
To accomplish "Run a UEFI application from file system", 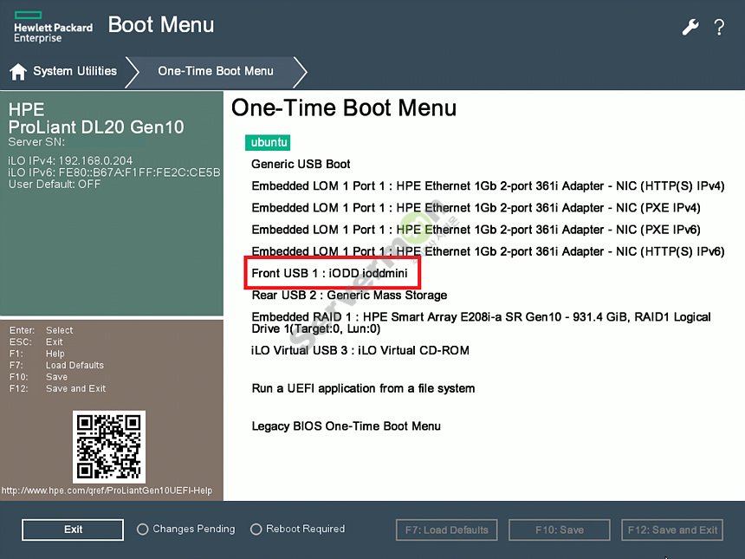I will point(363,388).
